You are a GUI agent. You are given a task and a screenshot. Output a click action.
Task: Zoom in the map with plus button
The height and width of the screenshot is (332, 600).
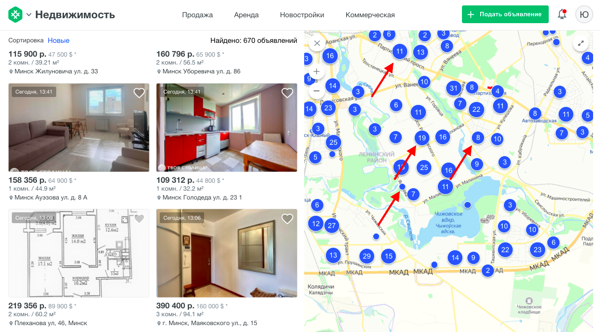click(317, 72)
